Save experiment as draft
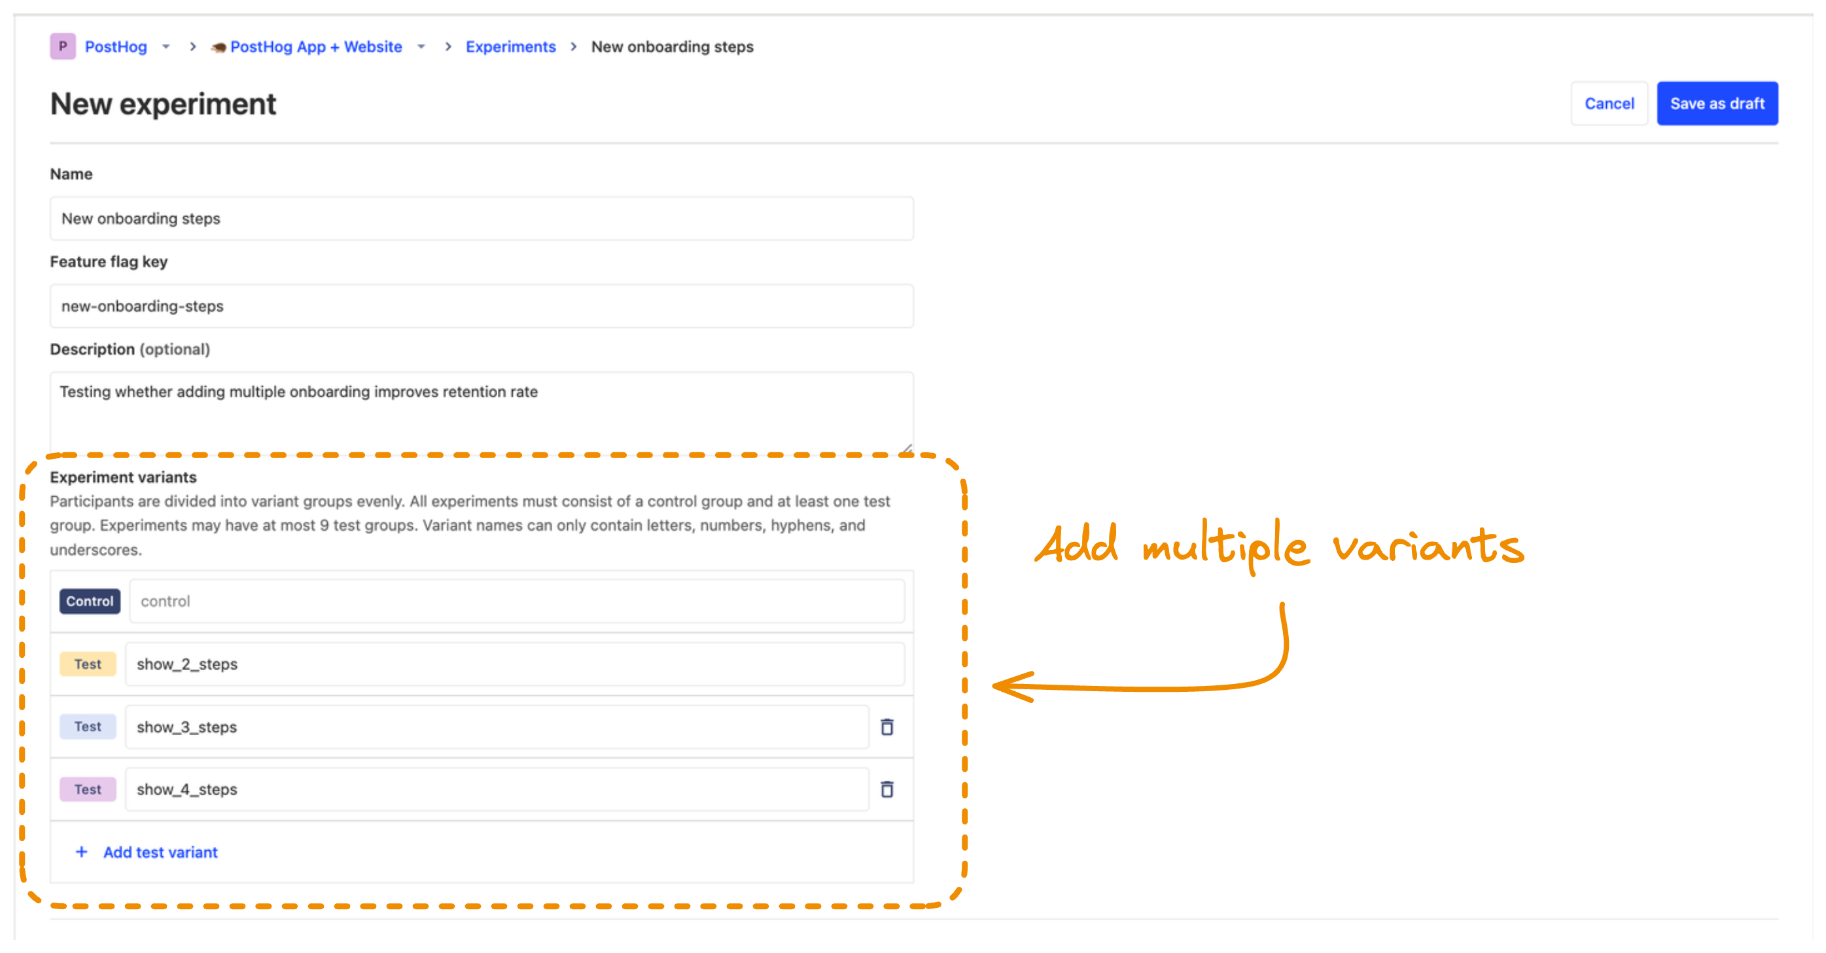The height and width of the screenshot is (953, 1826). tap(1717, 103)
